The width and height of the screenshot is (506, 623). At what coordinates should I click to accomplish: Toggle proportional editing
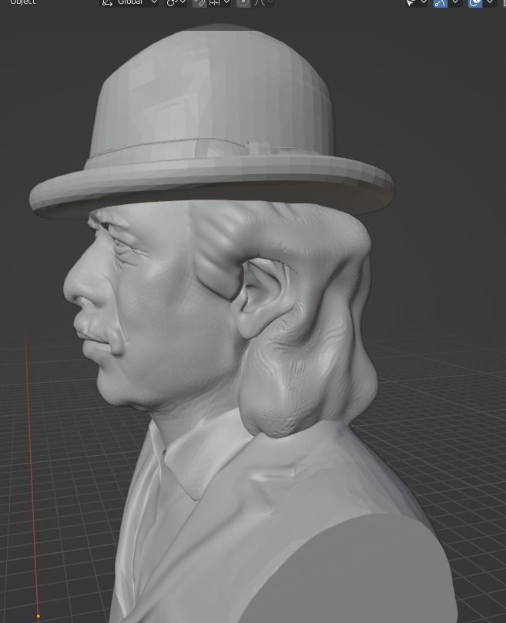[x=243, y=3]
